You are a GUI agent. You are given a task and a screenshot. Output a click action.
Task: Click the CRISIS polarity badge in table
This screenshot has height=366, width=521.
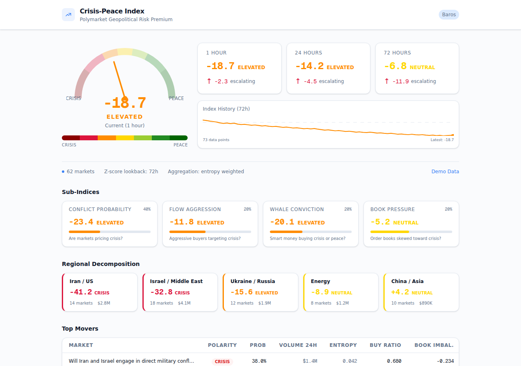222,362
